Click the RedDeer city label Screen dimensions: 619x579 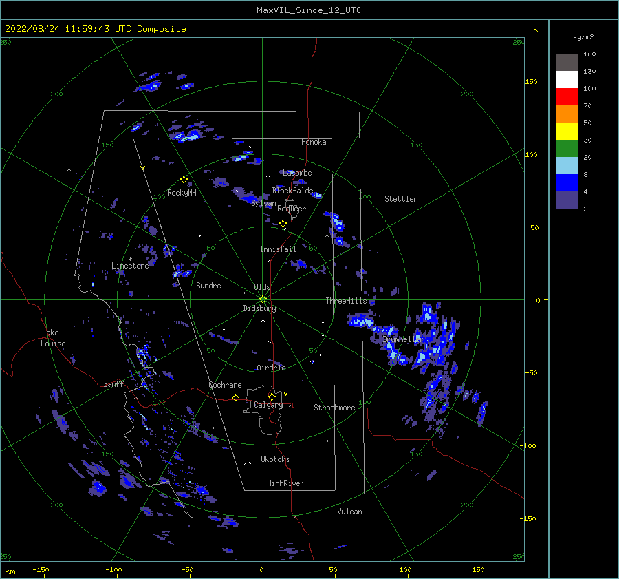point(292,209)
